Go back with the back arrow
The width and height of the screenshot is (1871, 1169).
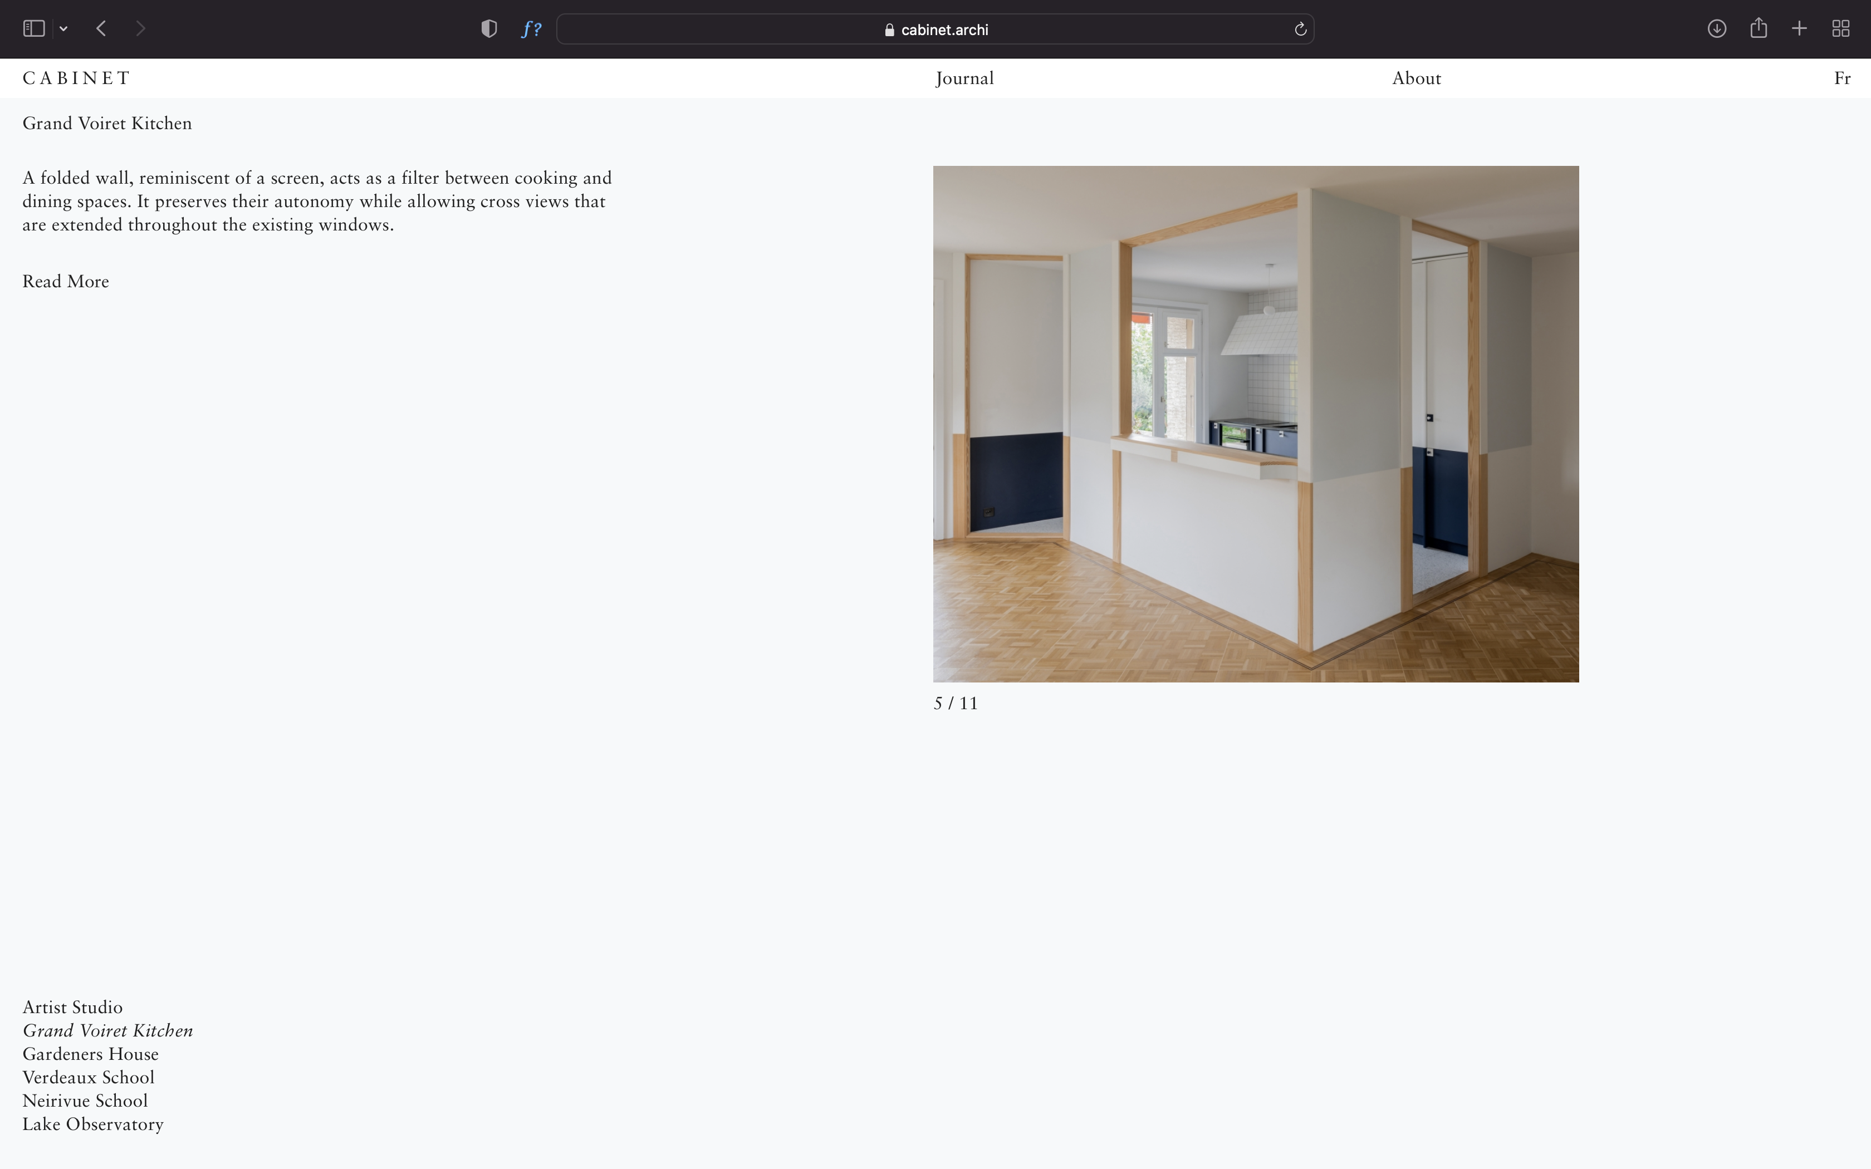click(101, 28)
